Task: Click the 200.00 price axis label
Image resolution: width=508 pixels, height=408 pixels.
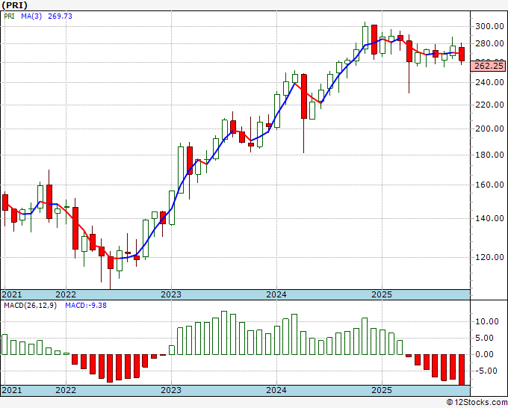Action: tap(489, 129)
